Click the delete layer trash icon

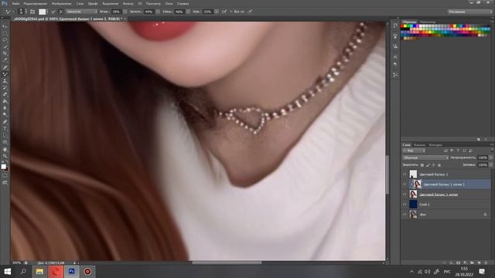[x=486, y=263]
